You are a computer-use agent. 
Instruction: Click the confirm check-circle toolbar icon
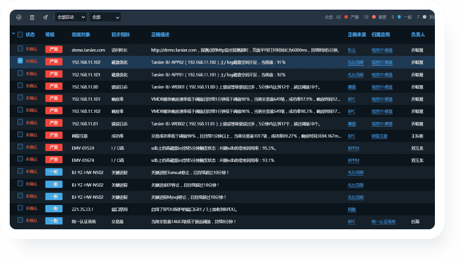tap(19, 18)
